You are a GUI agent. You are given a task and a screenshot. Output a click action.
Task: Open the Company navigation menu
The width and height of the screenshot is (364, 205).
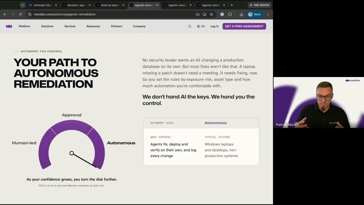(x=139, y=26)
